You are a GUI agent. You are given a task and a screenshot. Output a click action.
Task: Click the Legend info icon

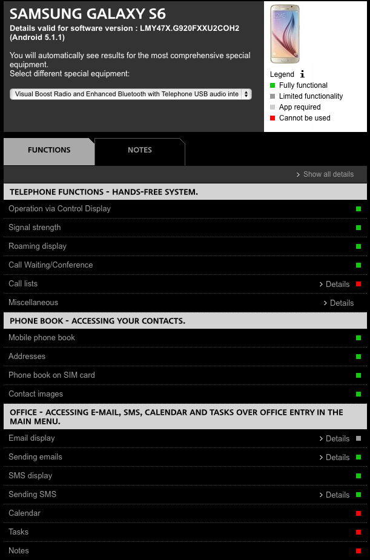303,74
